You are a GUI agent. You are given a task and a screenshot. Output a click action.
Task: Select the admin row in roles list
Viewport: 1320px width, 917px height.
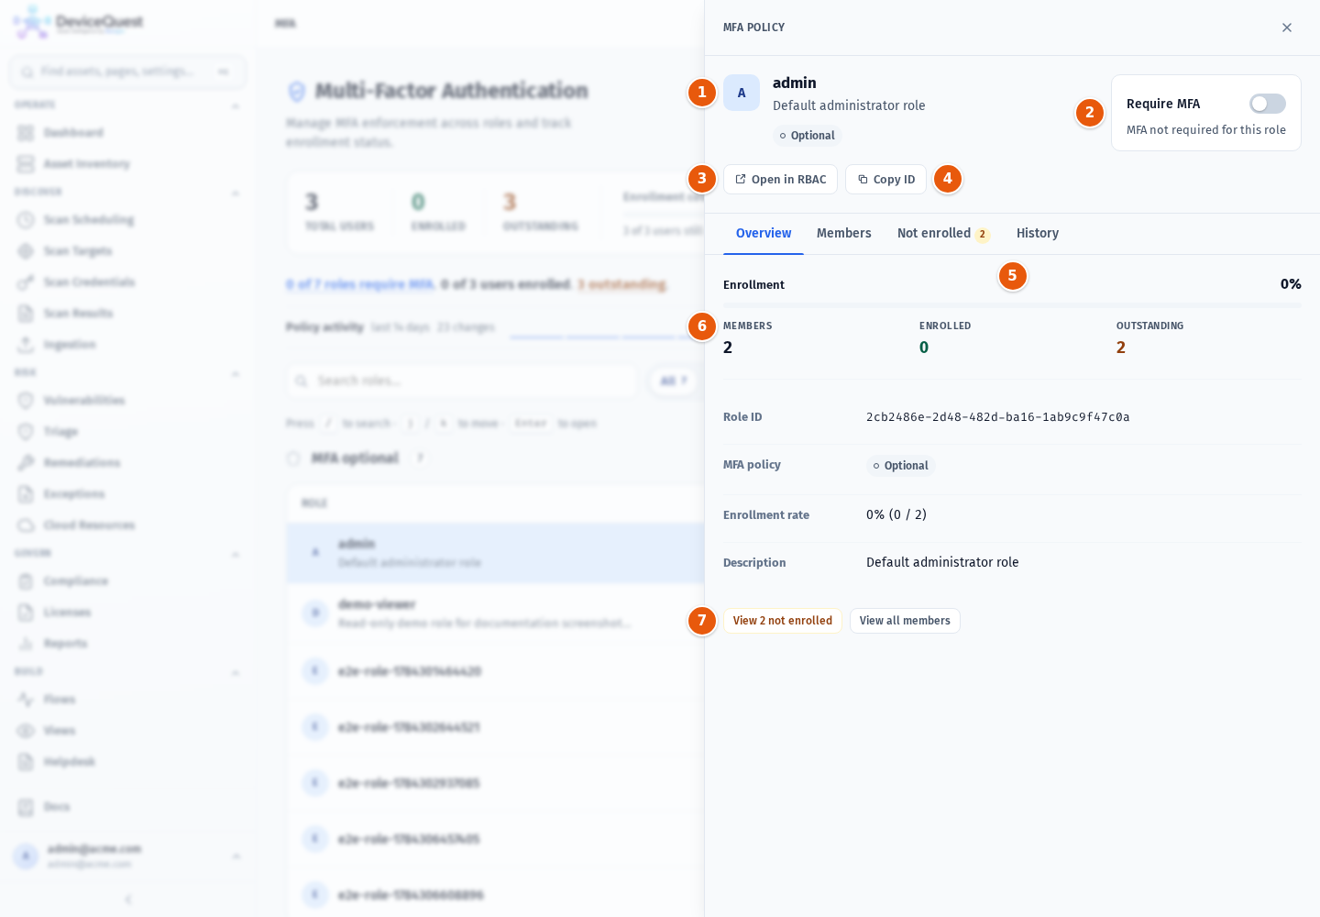click(495, 553)
